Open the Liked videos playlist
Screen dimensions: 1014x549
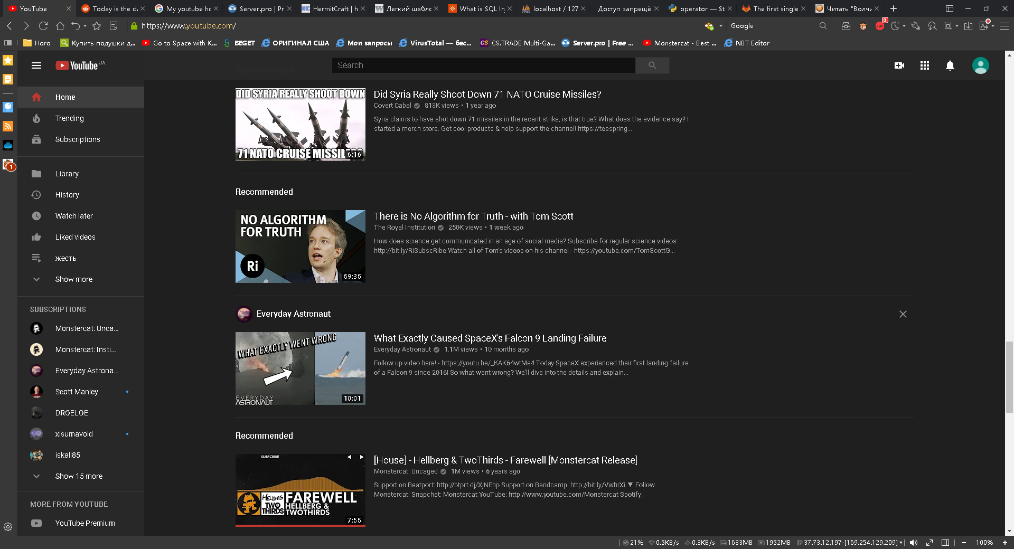pyautogui.click(x=81, y=237)
